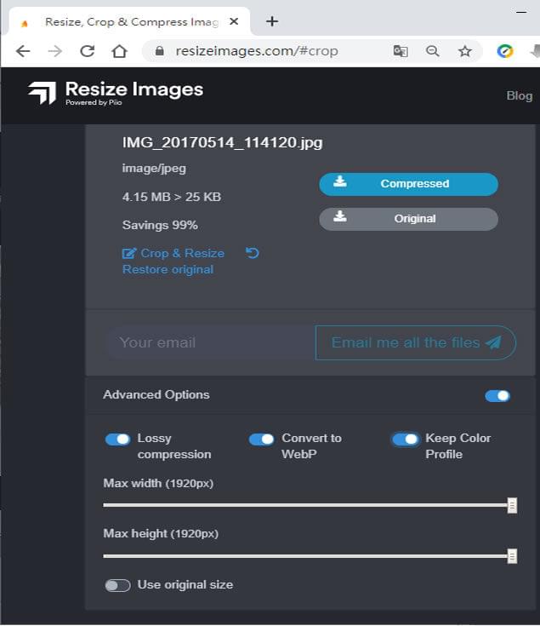The height and width of the screenshot is (626, 540).
Task: Enable Use original size switch
Action: pyautogui.click(x=117, y=585)
